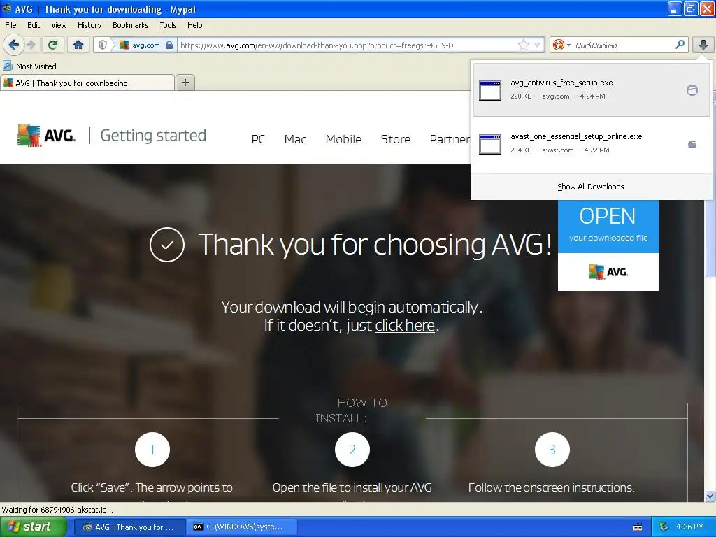Screen dimensions: 716x537
Task: Open the Store navigation item
Action: tap(396, 139)
